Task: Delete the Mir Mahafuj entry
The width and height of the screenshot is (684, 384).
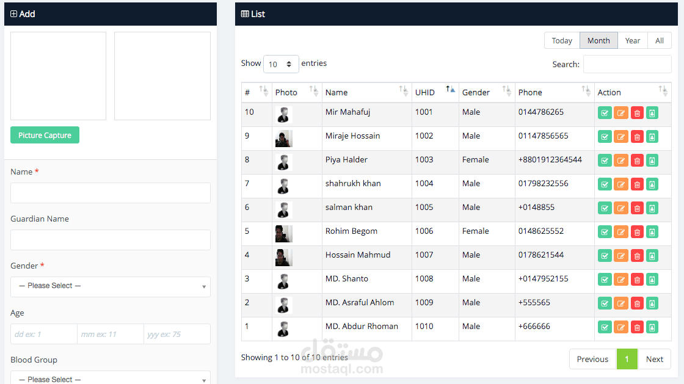Action: click(x=637, y=114)
